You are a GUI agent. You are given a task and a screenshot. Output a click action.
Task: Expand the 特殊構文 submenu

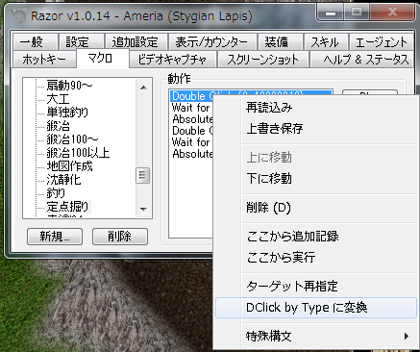[316, 337]
